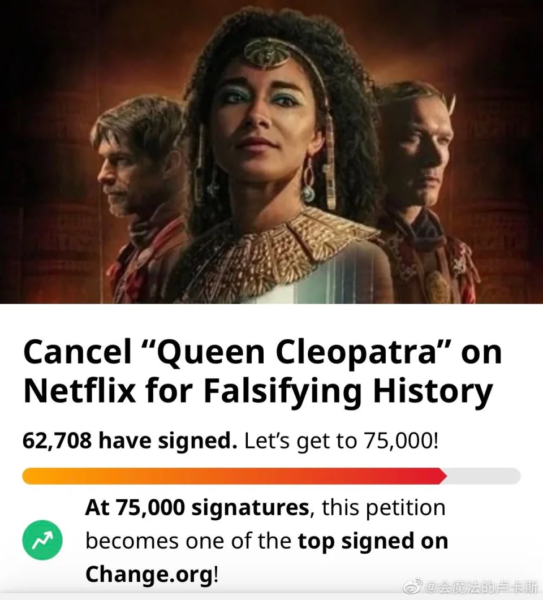Click the gold headpiece on the woman's forehead
This screenshot has width=543, height=600.
pos(267,55)
